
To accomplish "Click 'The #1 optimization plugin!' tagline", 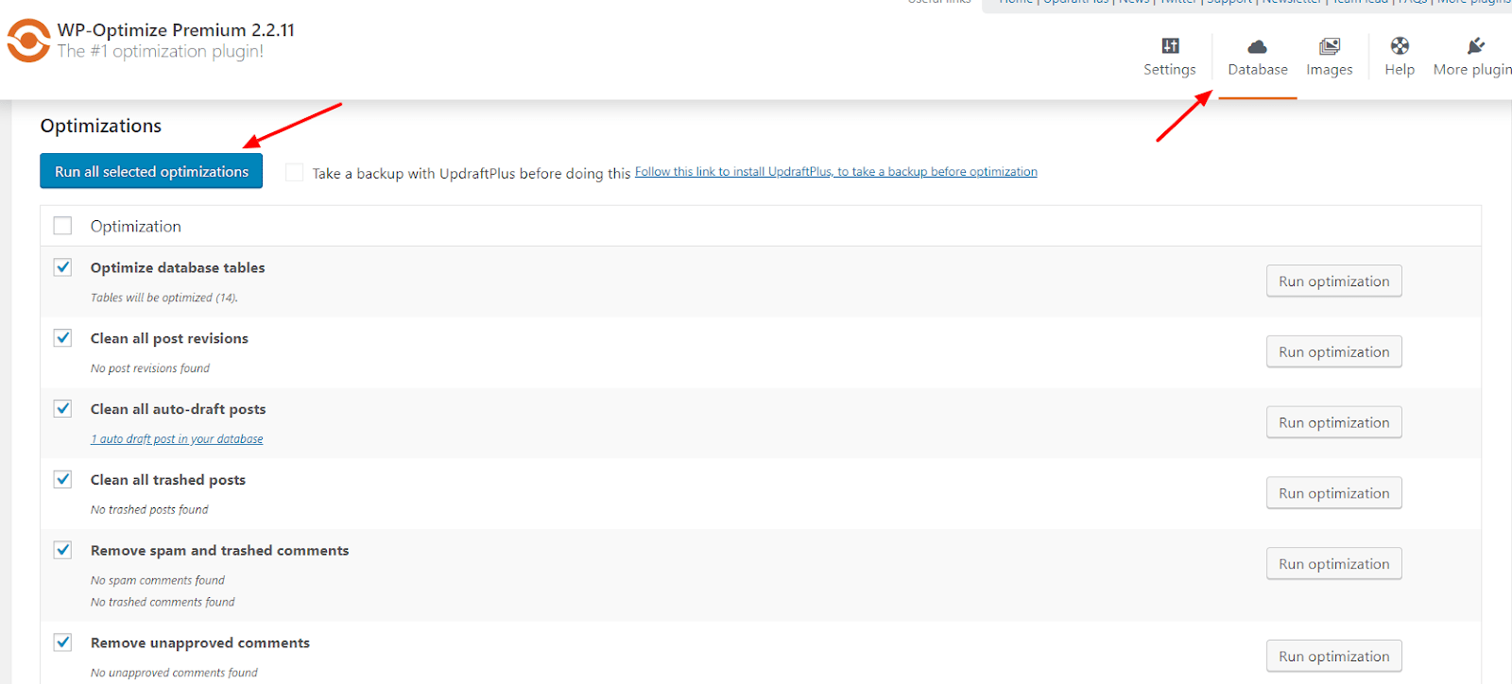I will click(x=161, y=52).
